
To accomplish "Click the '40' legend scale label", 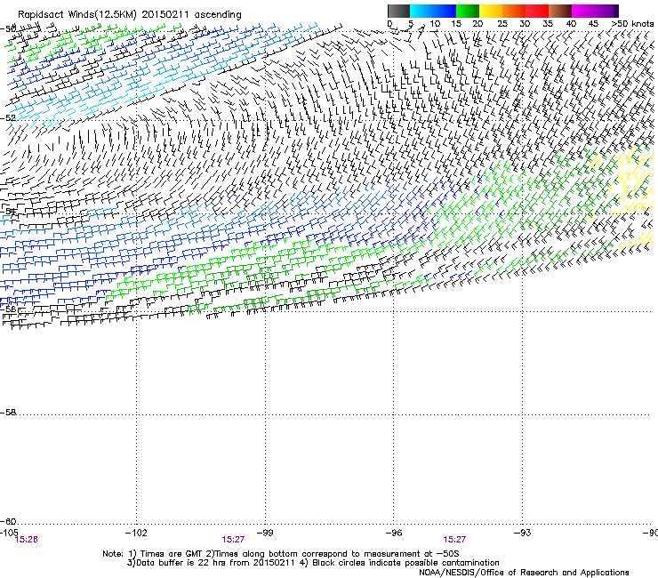I will [x=571, y=24].
